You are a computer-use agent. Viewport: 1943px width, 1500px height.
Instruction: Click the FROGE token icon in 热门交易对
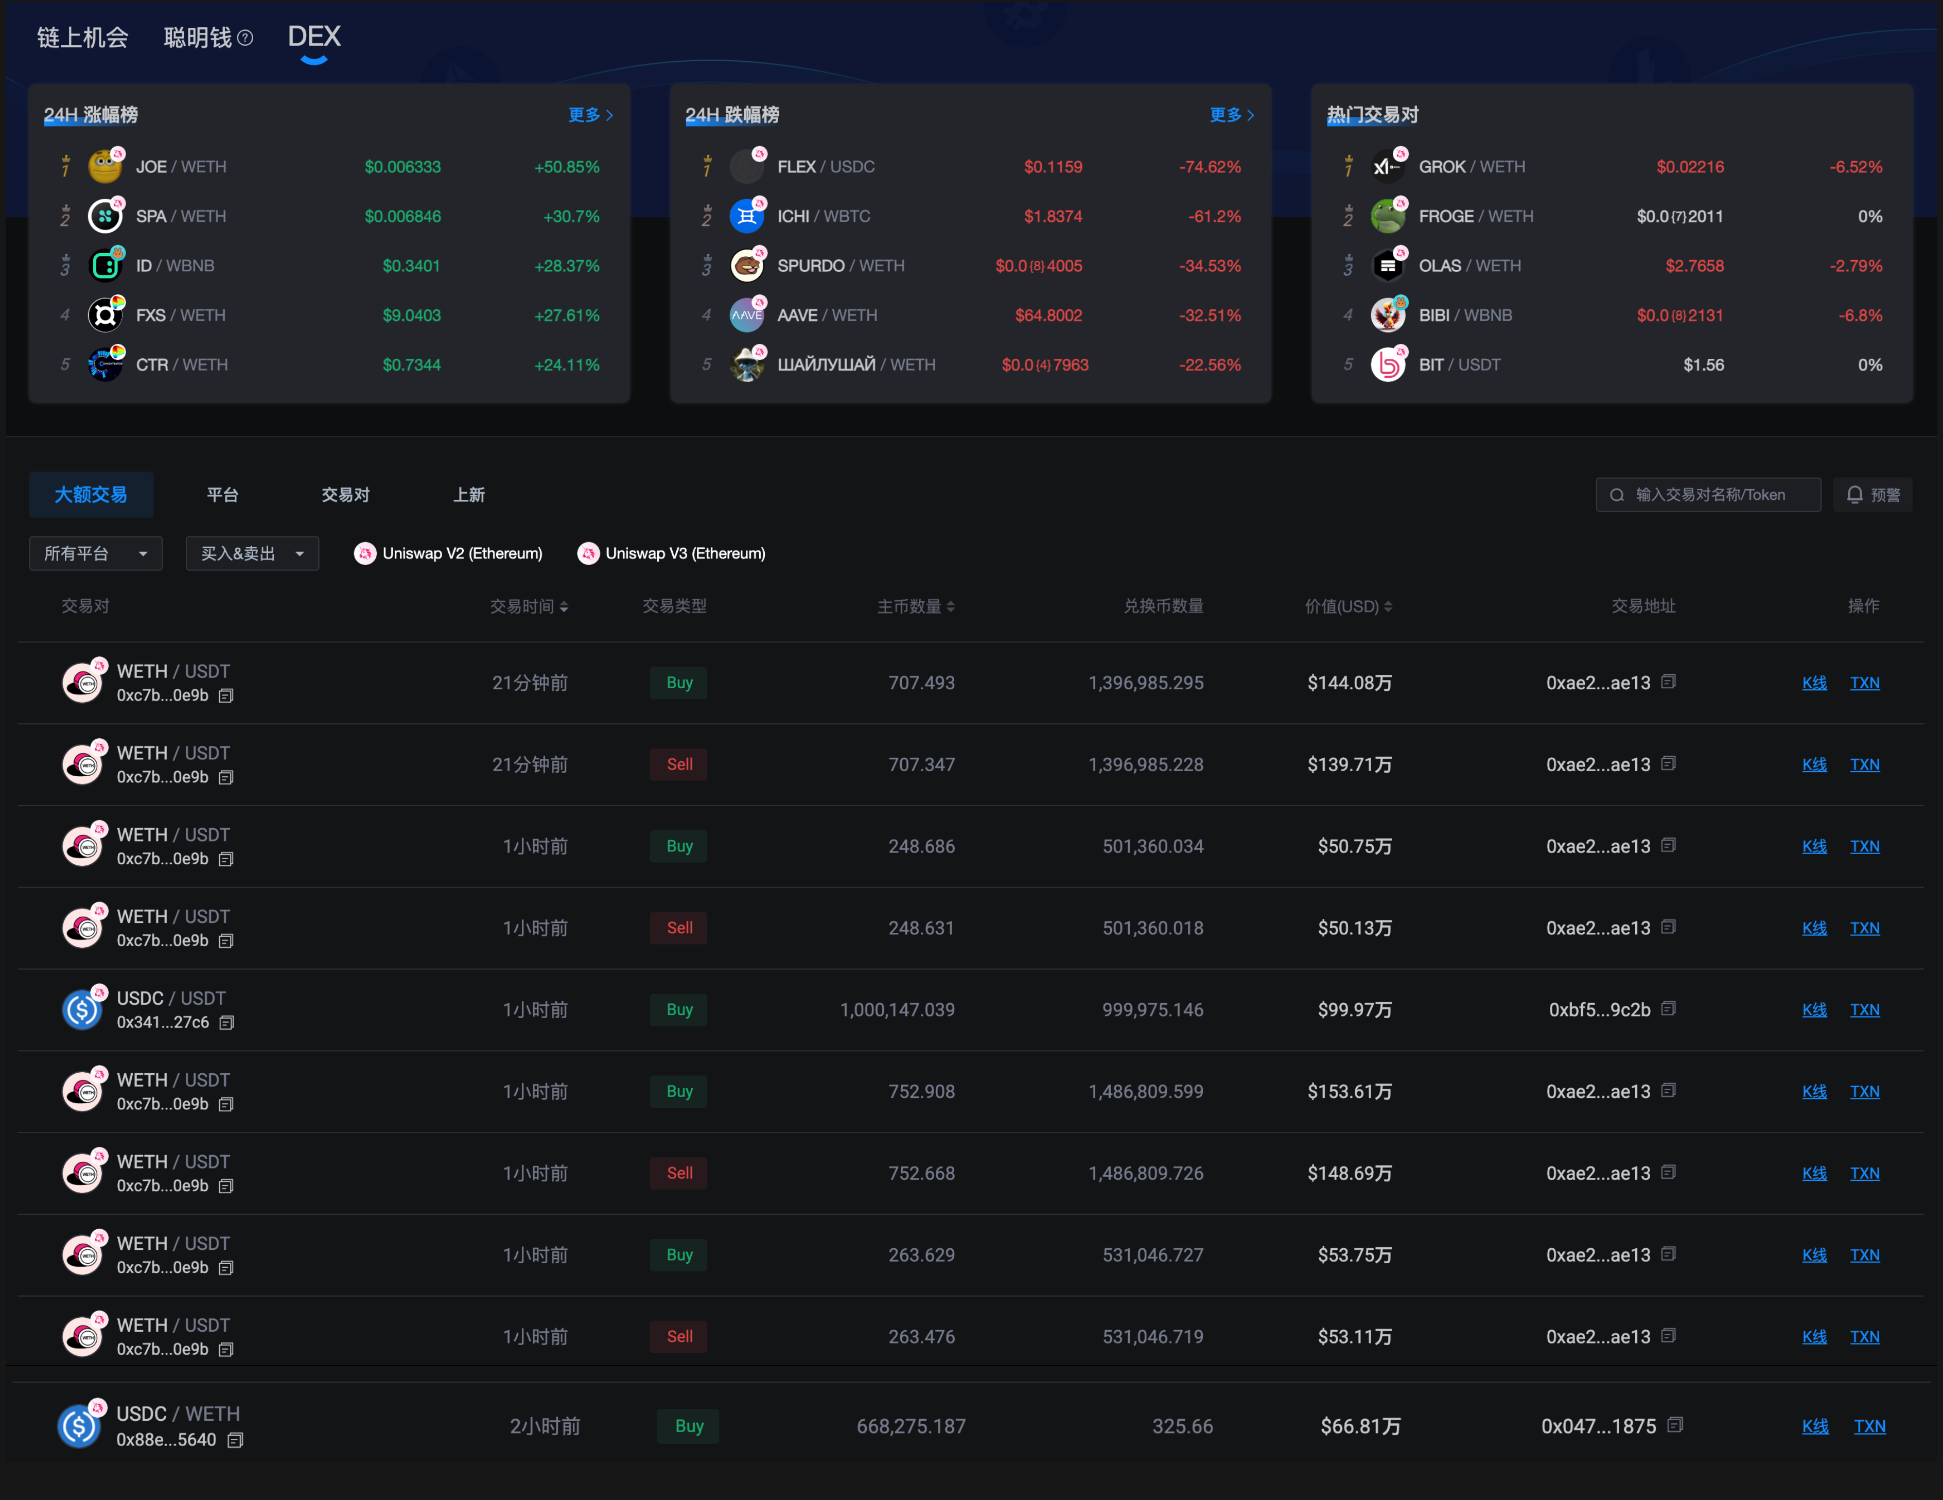[1389, 215]
